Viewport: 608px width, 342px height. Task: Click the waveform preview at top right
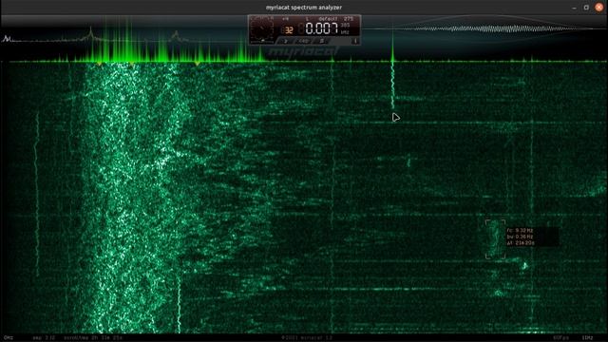[x=484, y=28]
